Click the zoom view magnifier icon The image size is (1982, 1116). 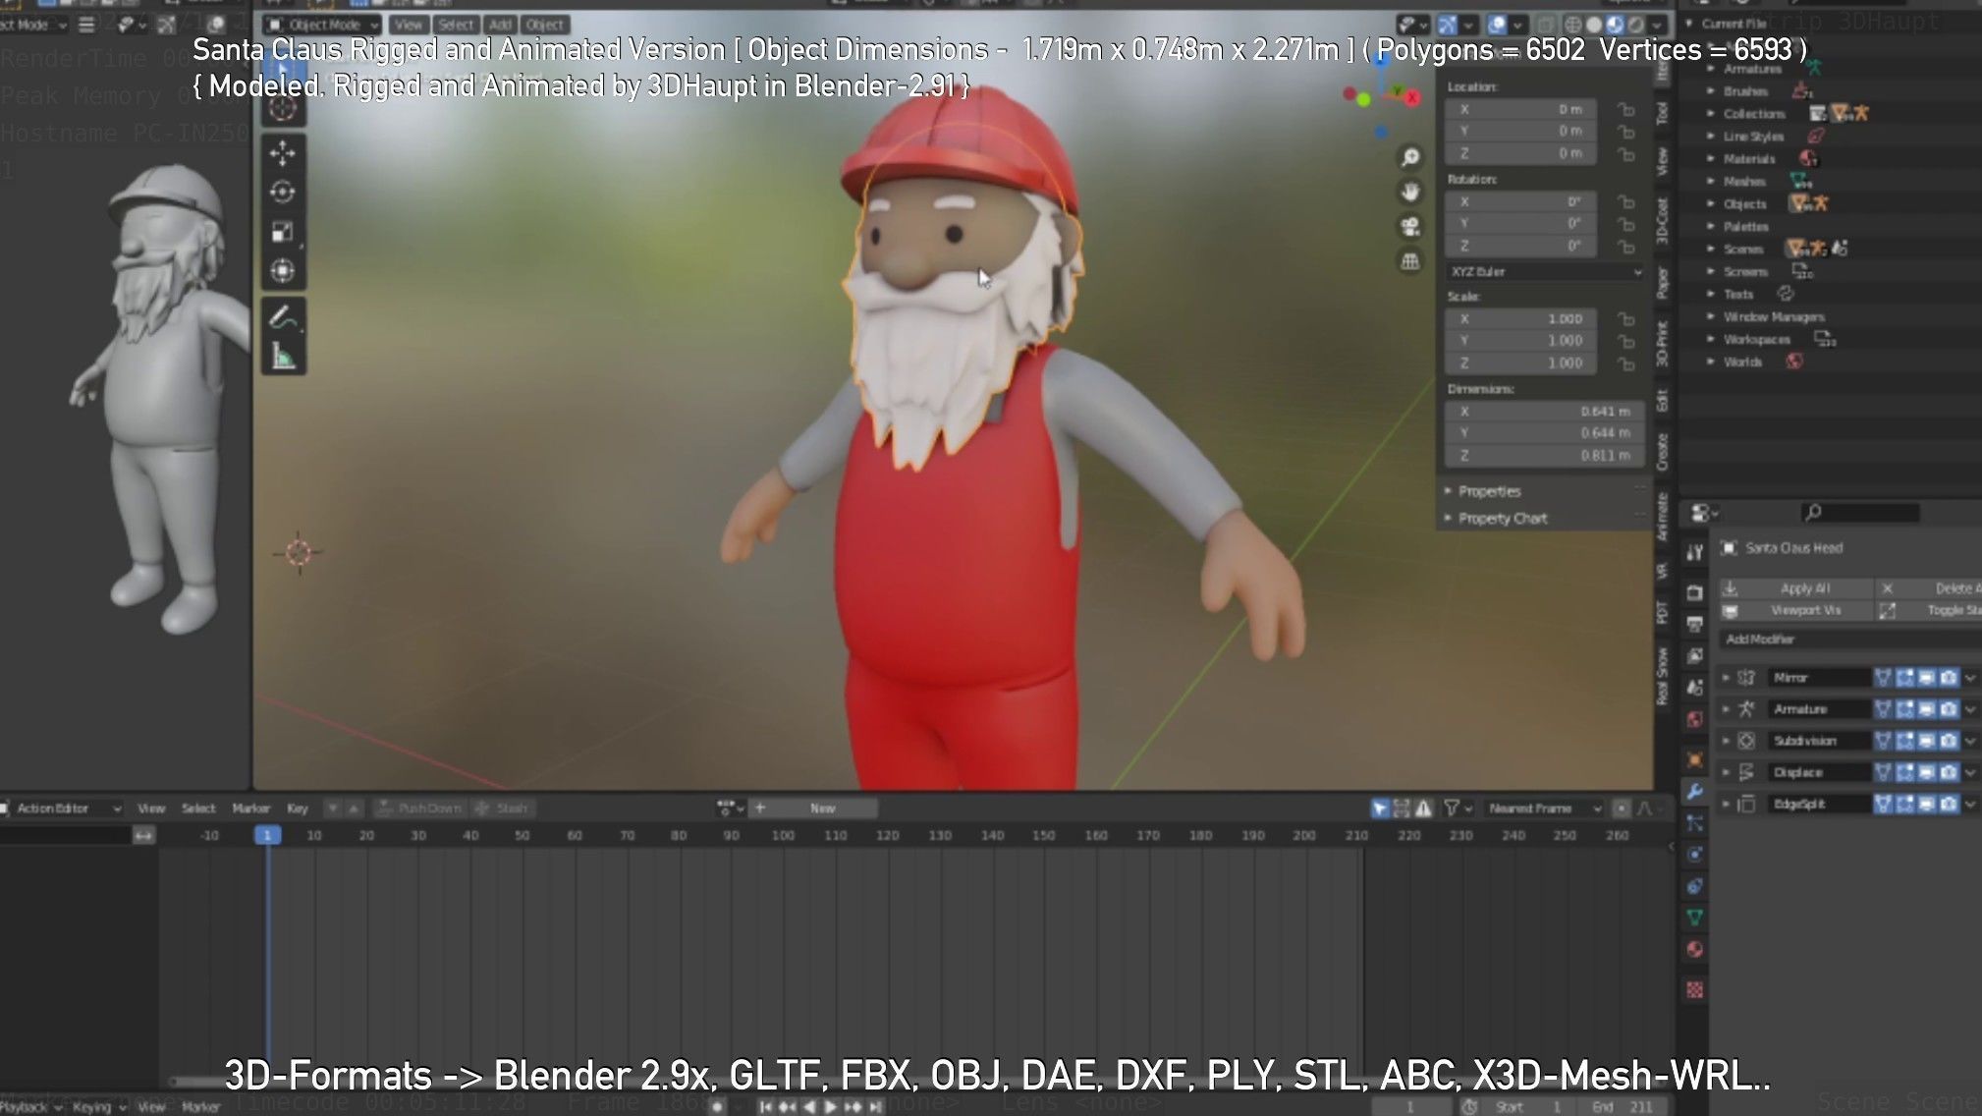point(1410,157)
